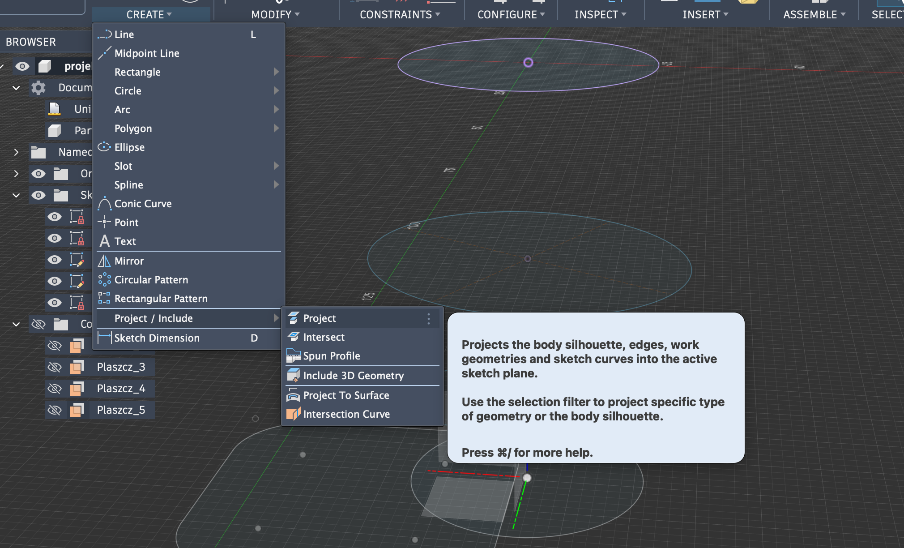
Task: Expand the Rectangle submenu arrow
Action: click(x=276, y=72)
